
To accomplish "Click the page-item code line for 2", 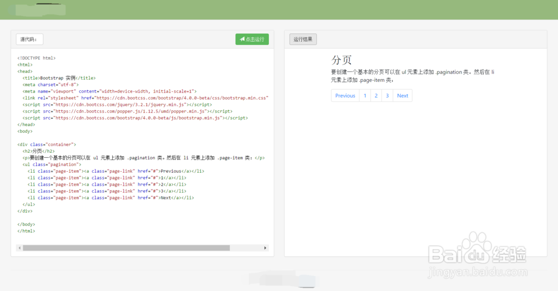I will coord(107,185).
